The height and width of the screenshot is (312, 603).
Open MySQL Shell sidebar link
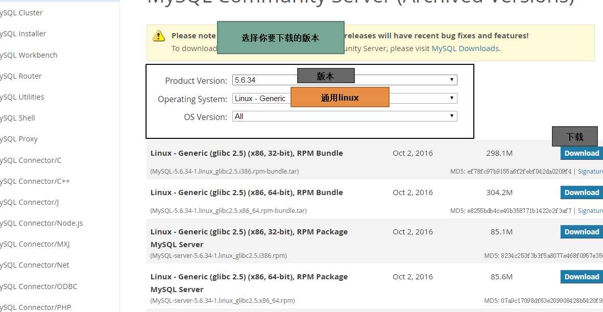(17, 118)
